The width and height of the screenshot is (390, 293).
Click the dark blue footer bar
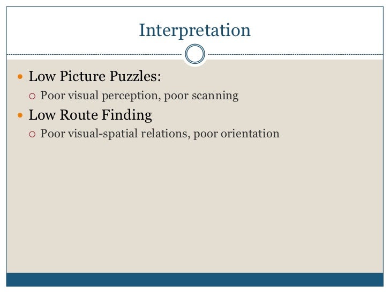coord(195,280)
